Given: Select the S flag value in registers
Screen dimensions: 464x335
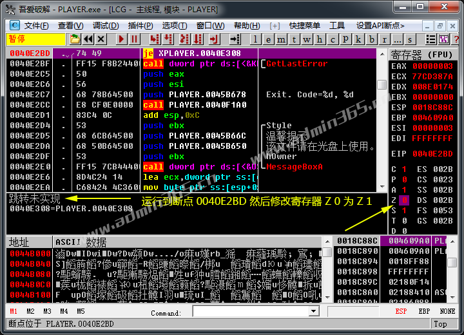Looking at the screenshot, I should point(404,211).
